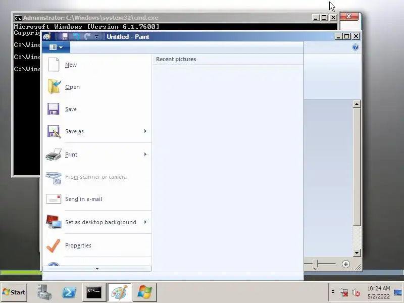
Task: Click the Paint scrollbar up arrow
Action: coord(357,104)
